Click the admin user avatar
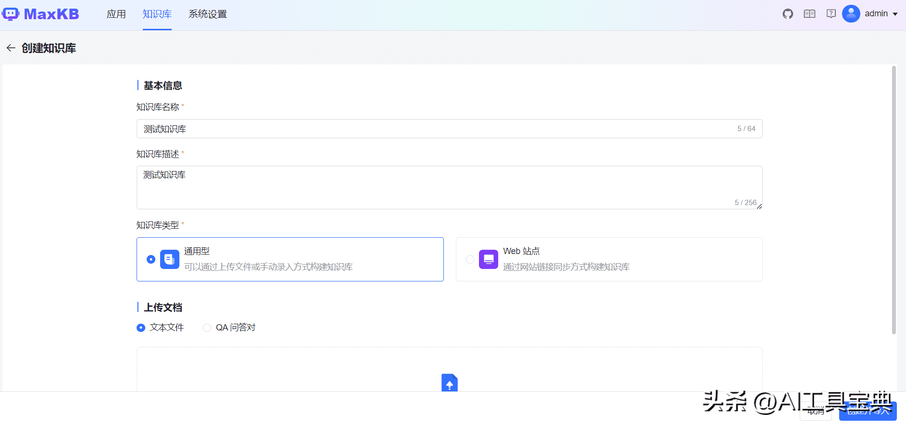 coord(851,14)
